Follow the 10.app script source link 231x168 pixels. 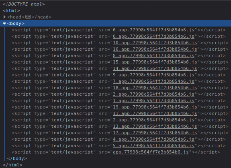coord(155,43)
